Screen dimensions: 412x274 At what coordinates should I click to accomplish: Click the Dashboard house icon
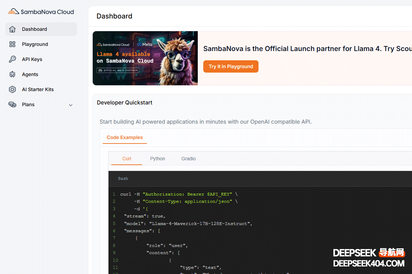[x=12, y=29]
